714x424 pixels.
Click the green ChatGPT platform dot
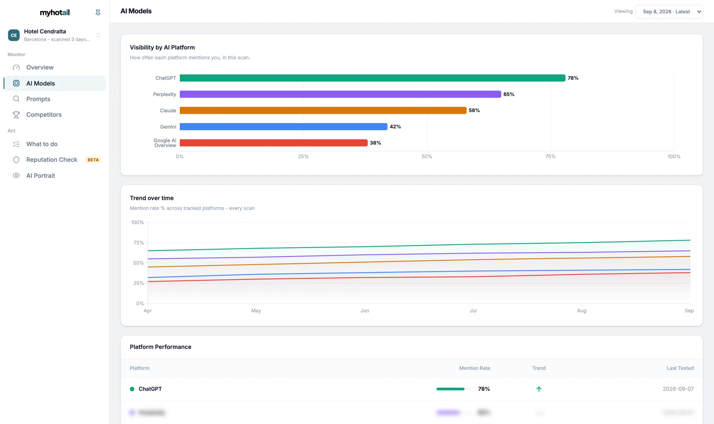pos(132,389)
